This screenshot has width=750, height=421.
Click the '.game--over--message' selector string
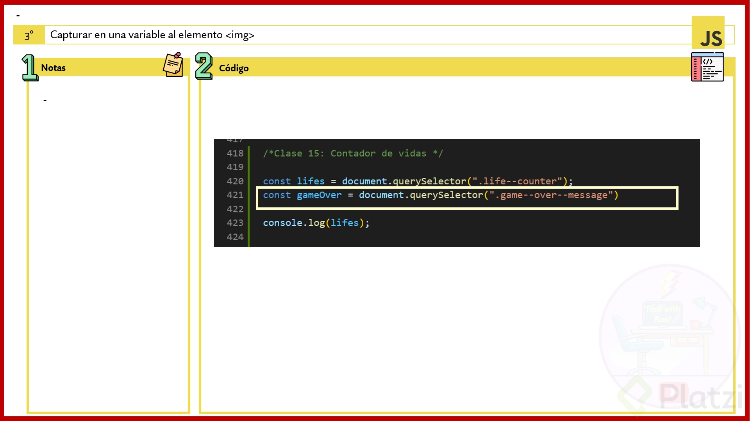tap(551, 195)
